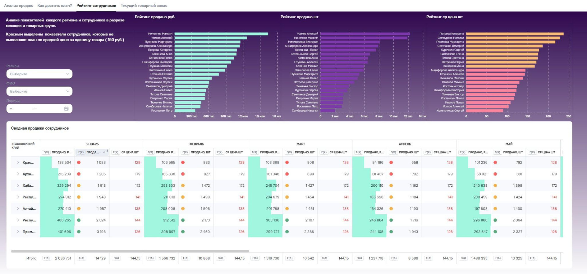This screenshot has width=587, height=274.
Task: Click the ФЕВРАЛЬ column group header
Action: point(196,144)
